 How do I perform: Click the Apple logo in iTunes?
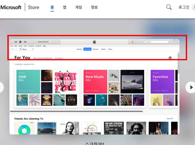[x=94, y=42]
